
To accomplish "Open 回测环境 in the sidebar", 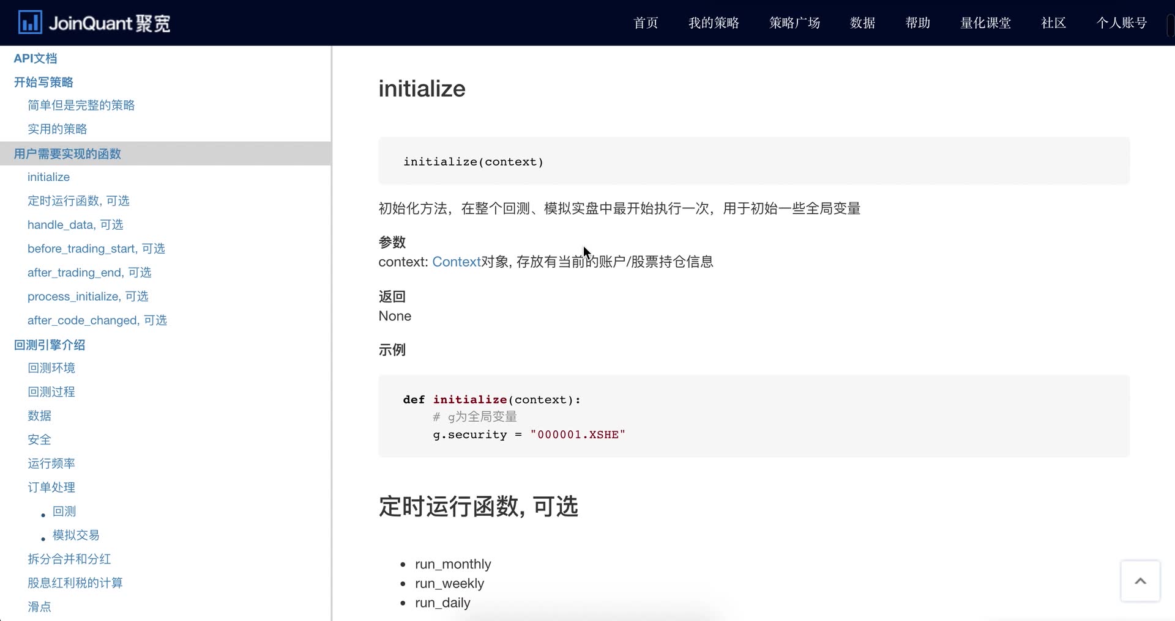I will click(x=51, y=368).
